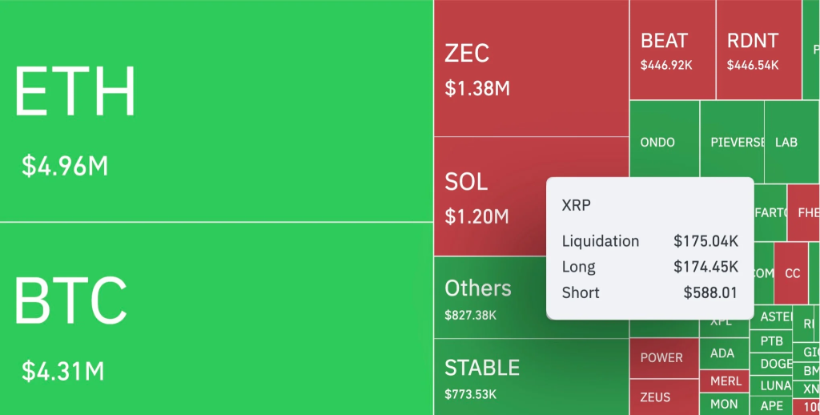Select the PIEVERSE block
820x415 pixels.
[x=732, y=142]
